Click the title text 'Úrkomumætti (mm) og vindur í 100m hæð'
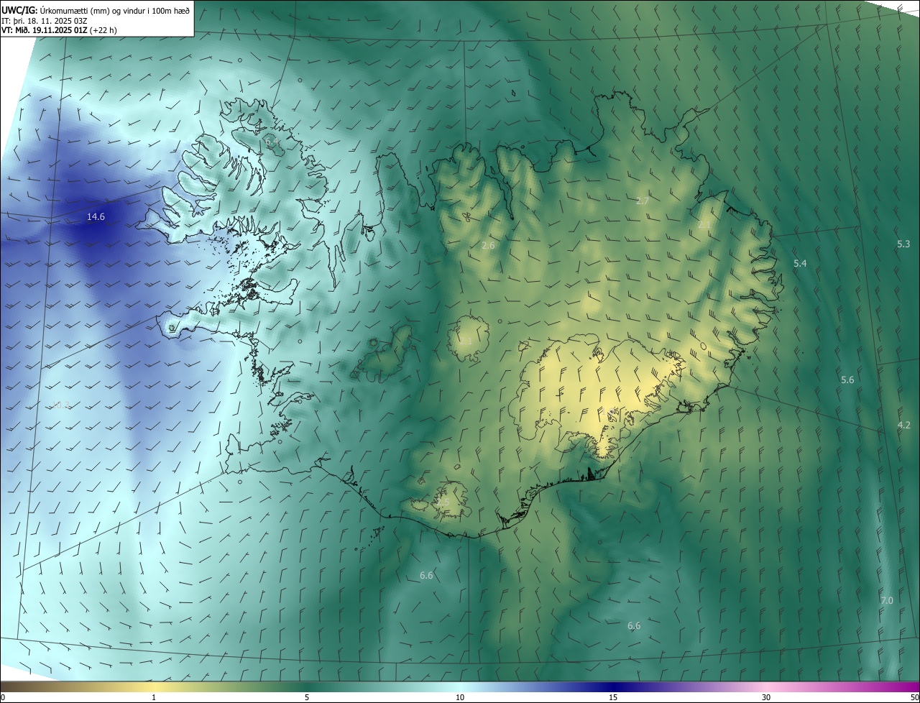Viewport: 920px width, 703px height. pos(115,10)
